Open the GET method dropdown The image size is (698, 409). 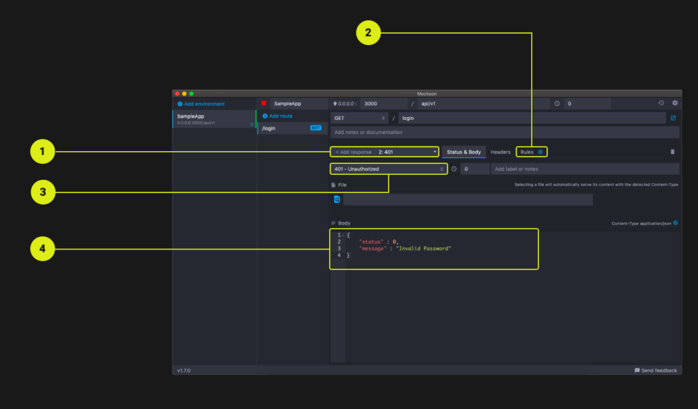359,118
